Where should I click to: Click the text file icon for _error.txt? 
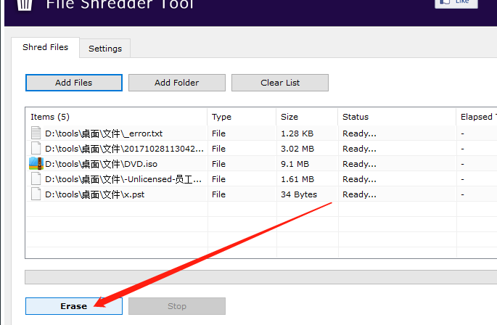click(36, 133)
